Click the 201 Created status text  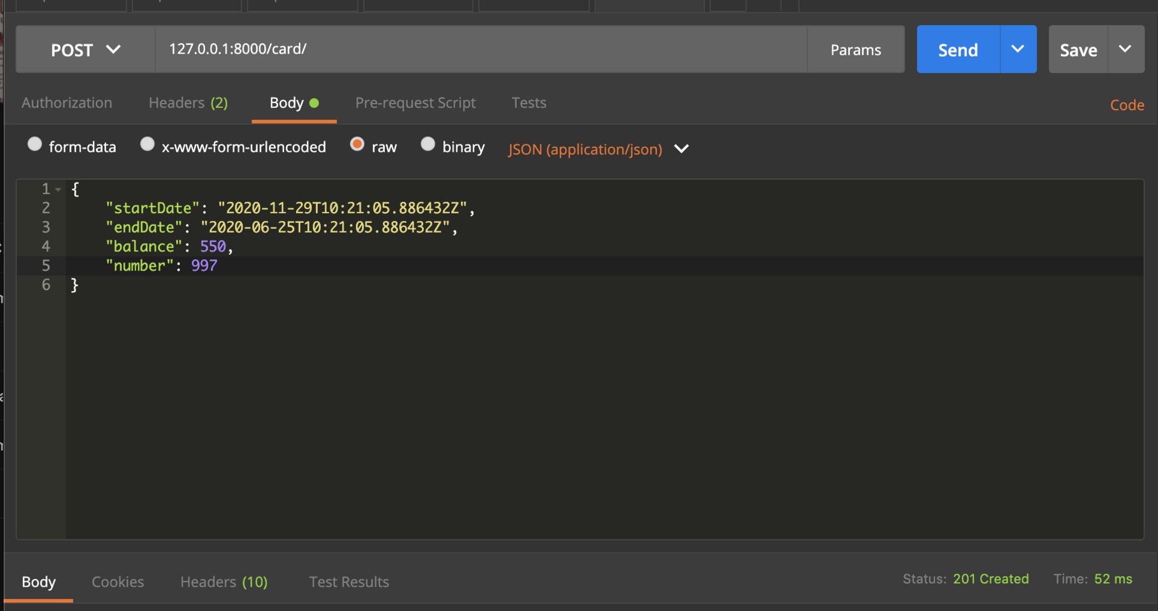click(990, 578)
